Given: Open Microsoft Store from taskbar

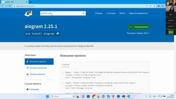Looking at the screenshot, I should coord(88,96).
